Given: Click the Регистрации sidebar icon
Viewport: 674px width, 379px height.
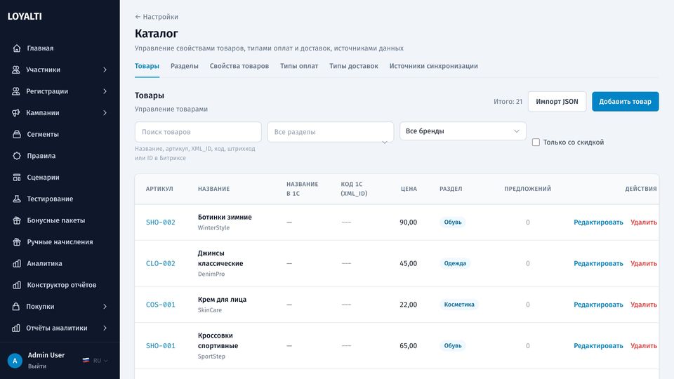Looking at the screenshot, I should coord(16,91).
